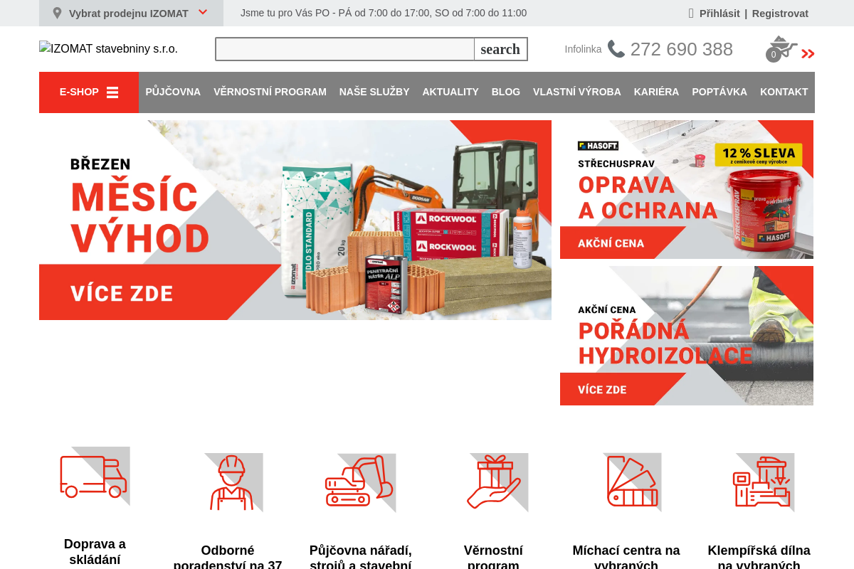Click the Odborné poradenství heading

(228, 558)
